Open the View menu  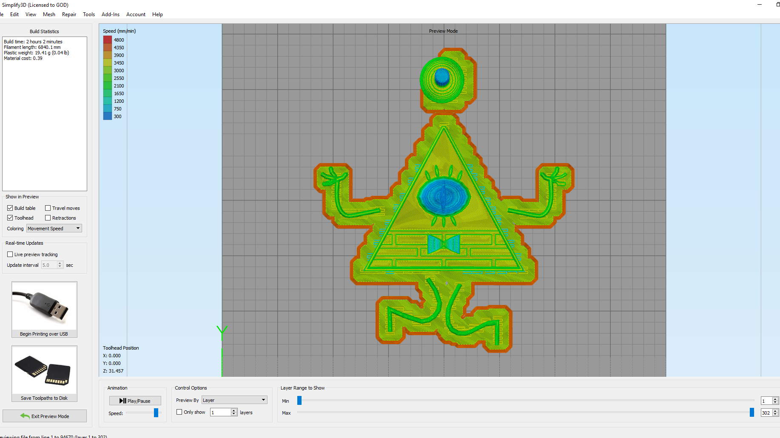pos(31,14)
